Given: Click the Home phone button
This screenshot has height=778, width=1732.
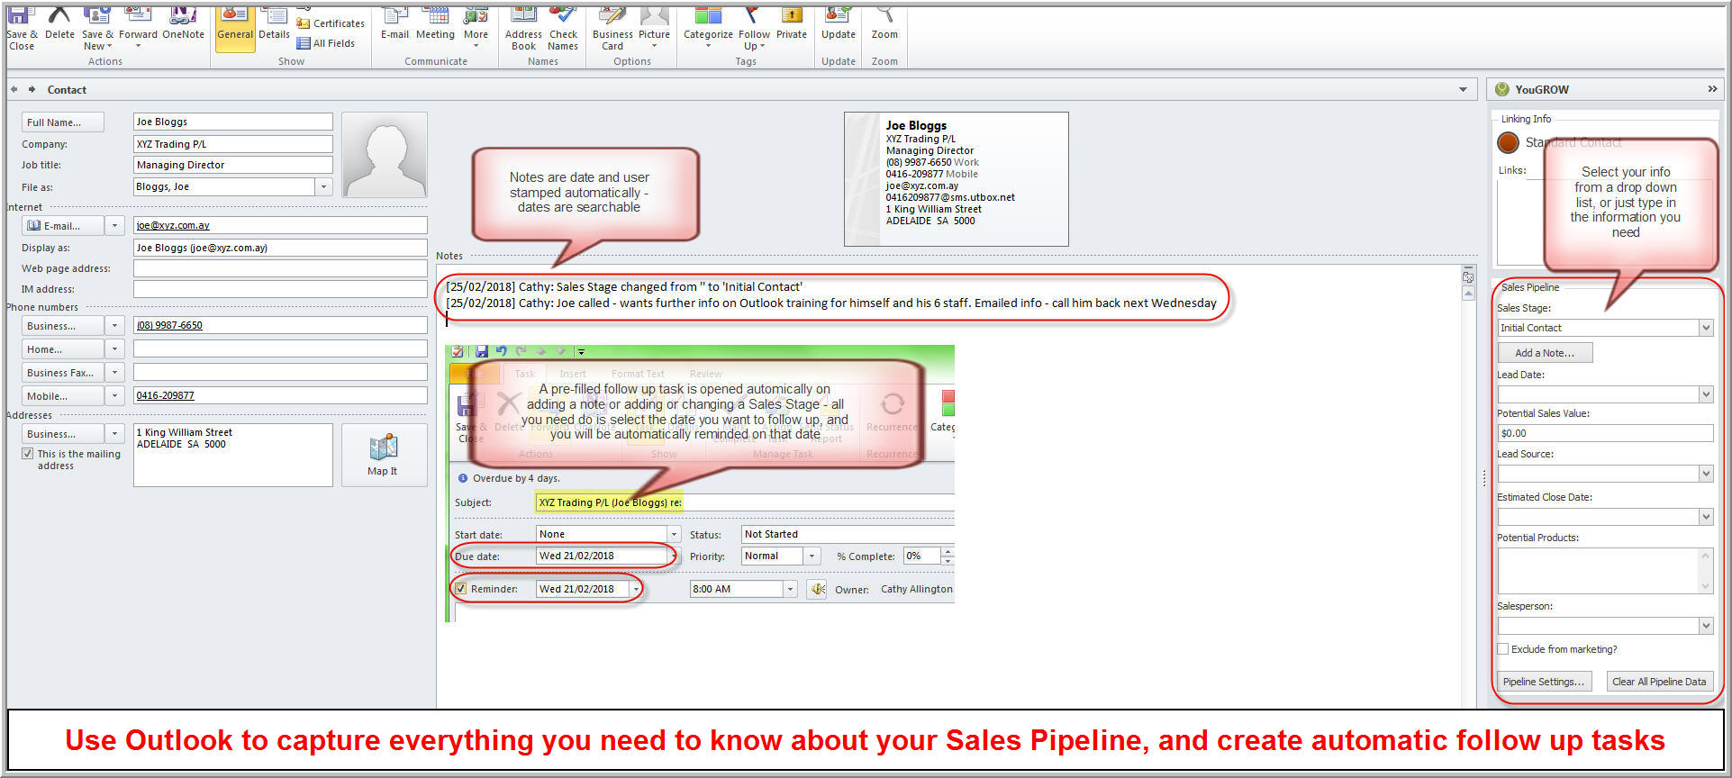Looking at the screenshot, I should pyautogui.click(x=62, y=349).
